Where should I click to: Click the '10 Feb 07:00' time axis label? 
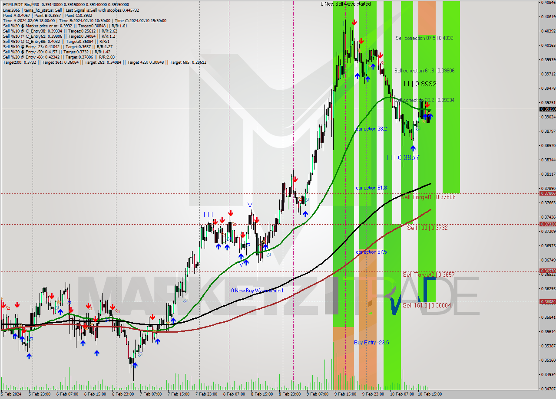402,395
